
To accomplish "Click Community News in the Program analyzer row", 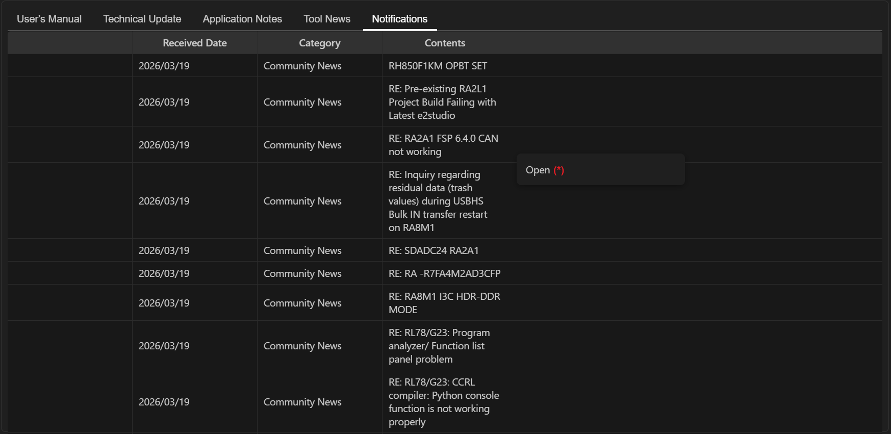I will click(x=302, y=346).
